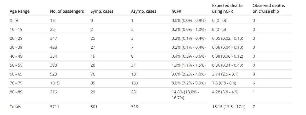Screen dimensions: 306x115
Task: Click the Totals row label
Action: click(15, 107)
